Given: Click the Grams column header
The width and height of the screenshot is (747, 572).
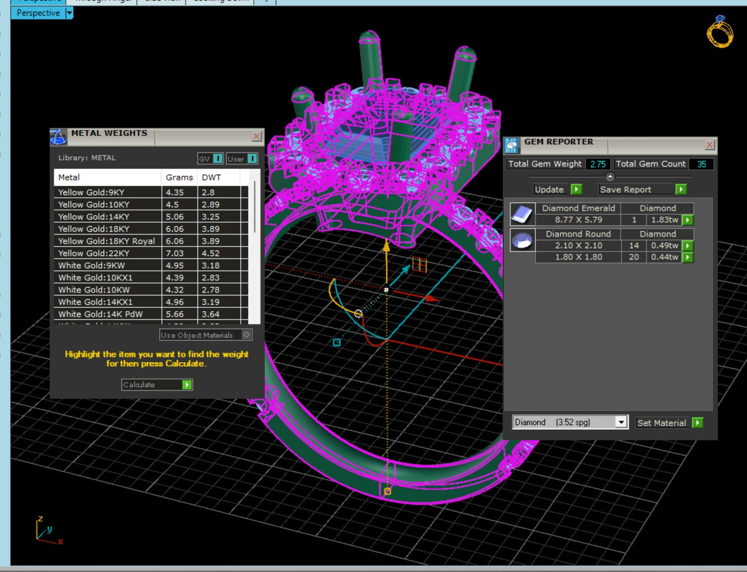Looking at the screenshot, I should point(179,178).
